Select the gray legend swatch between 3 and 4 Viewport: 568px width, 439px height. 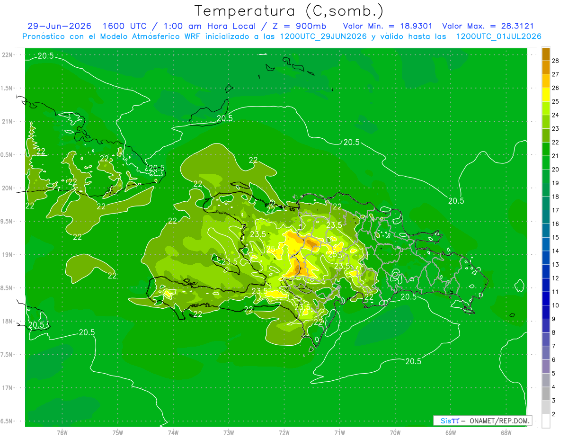pos(546,394)
